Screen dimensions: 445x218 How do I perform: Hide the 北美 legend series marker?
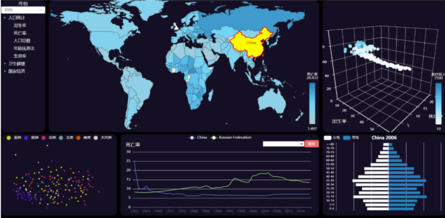61,138
